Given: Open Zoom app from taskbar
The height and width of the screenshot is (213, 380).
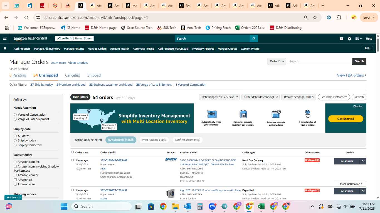Looking at the screenshot, I should coord(212,206).
